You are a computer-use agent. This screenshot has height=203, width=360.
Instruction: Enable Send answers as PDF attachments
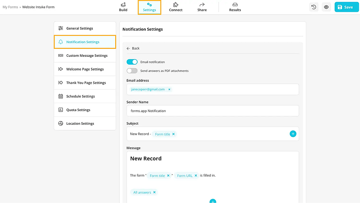(132, 71)
